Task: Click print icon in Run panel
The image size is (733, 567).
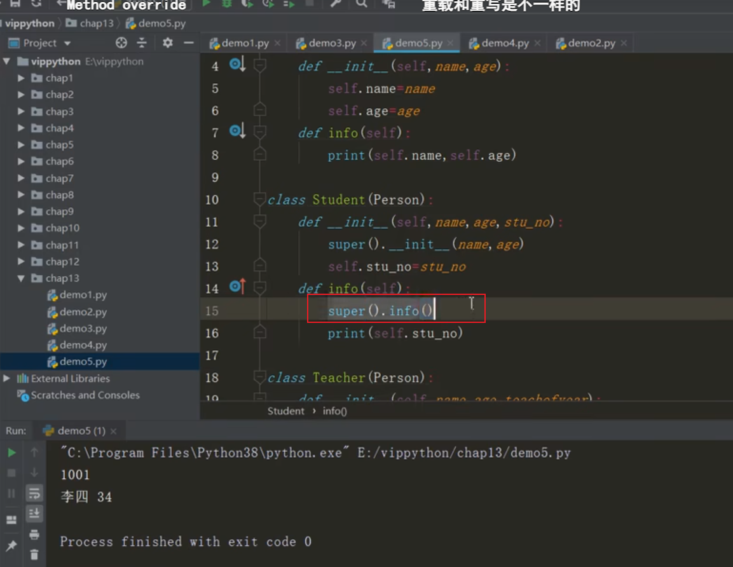Action: (x=34, y=535)
